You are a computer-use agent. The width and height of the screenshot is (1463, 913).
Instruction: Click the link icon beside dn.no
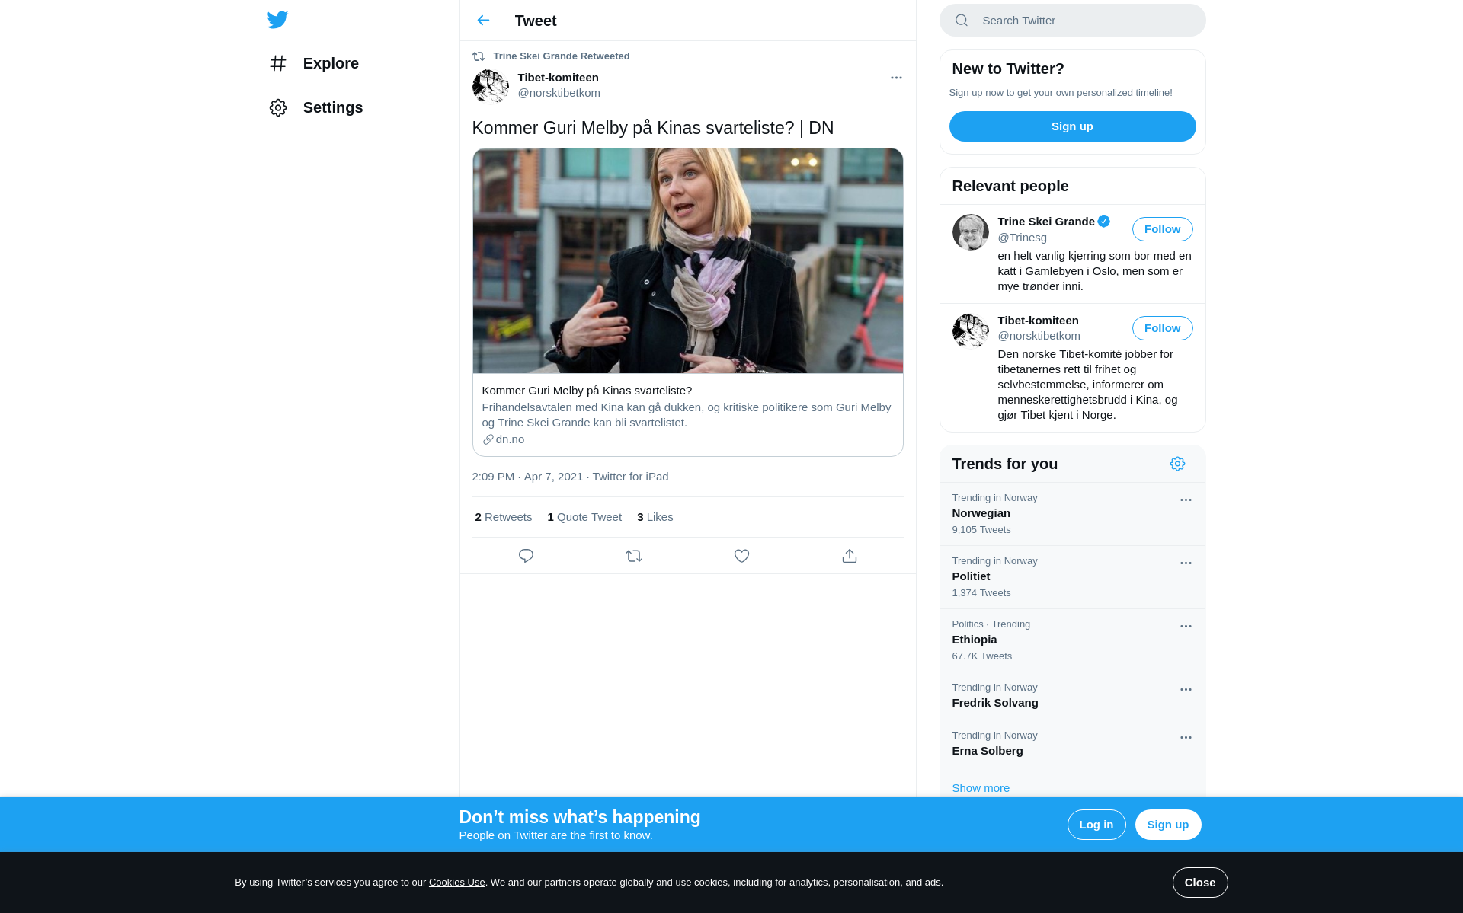pos(488,439)
